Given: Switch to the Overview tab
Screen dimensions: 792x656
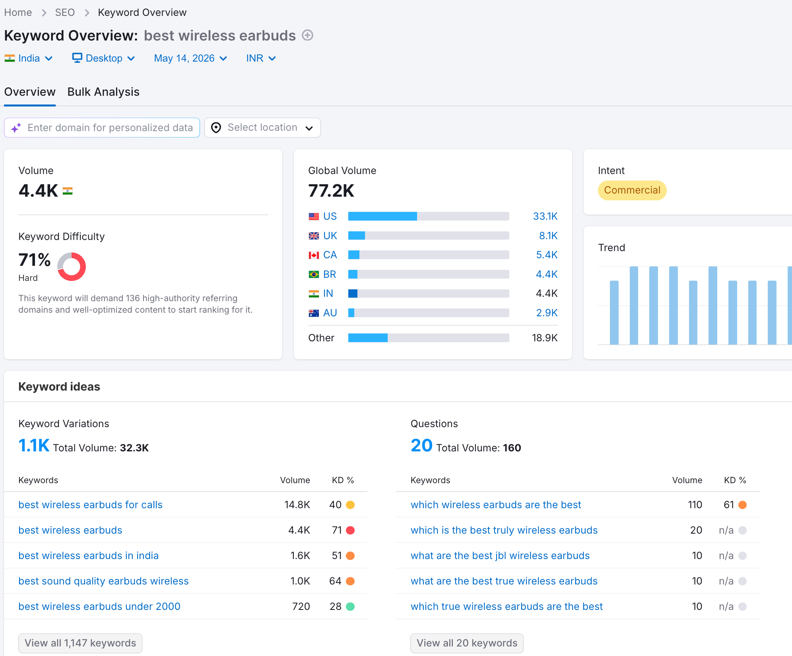Looking at the screenshot, I should 30,92.
